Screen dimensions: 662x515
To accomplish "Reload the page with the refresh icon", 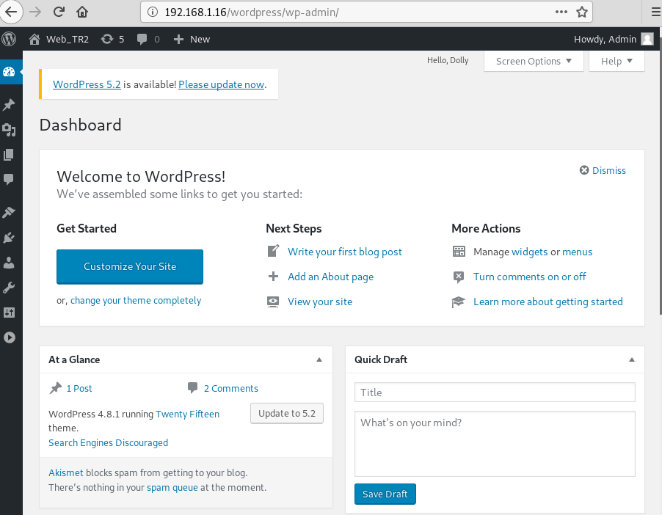I will point(59,12).
